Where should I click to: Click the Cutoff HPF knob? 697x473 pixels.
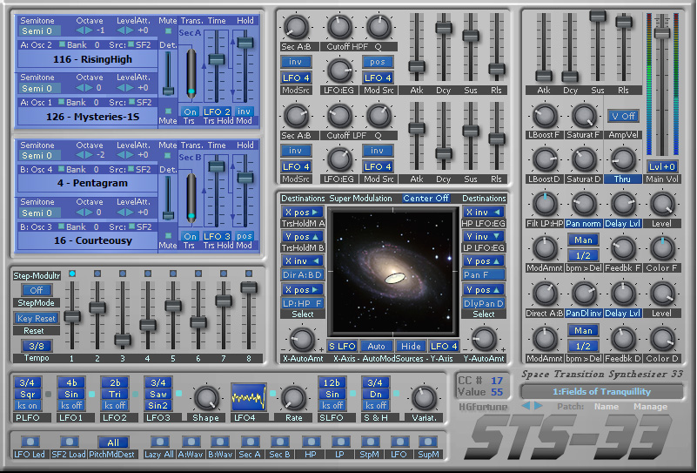point(339,27)
